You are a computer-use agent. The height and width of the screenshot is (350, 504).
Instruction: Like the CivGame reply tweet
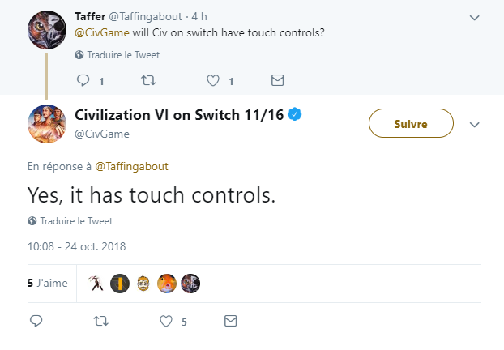167,322
